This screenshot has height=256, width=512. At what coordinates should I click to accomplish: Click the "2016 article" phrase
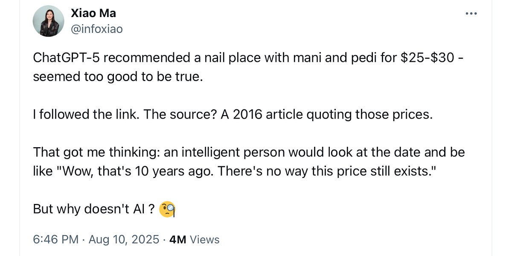(x=261, y=115)
